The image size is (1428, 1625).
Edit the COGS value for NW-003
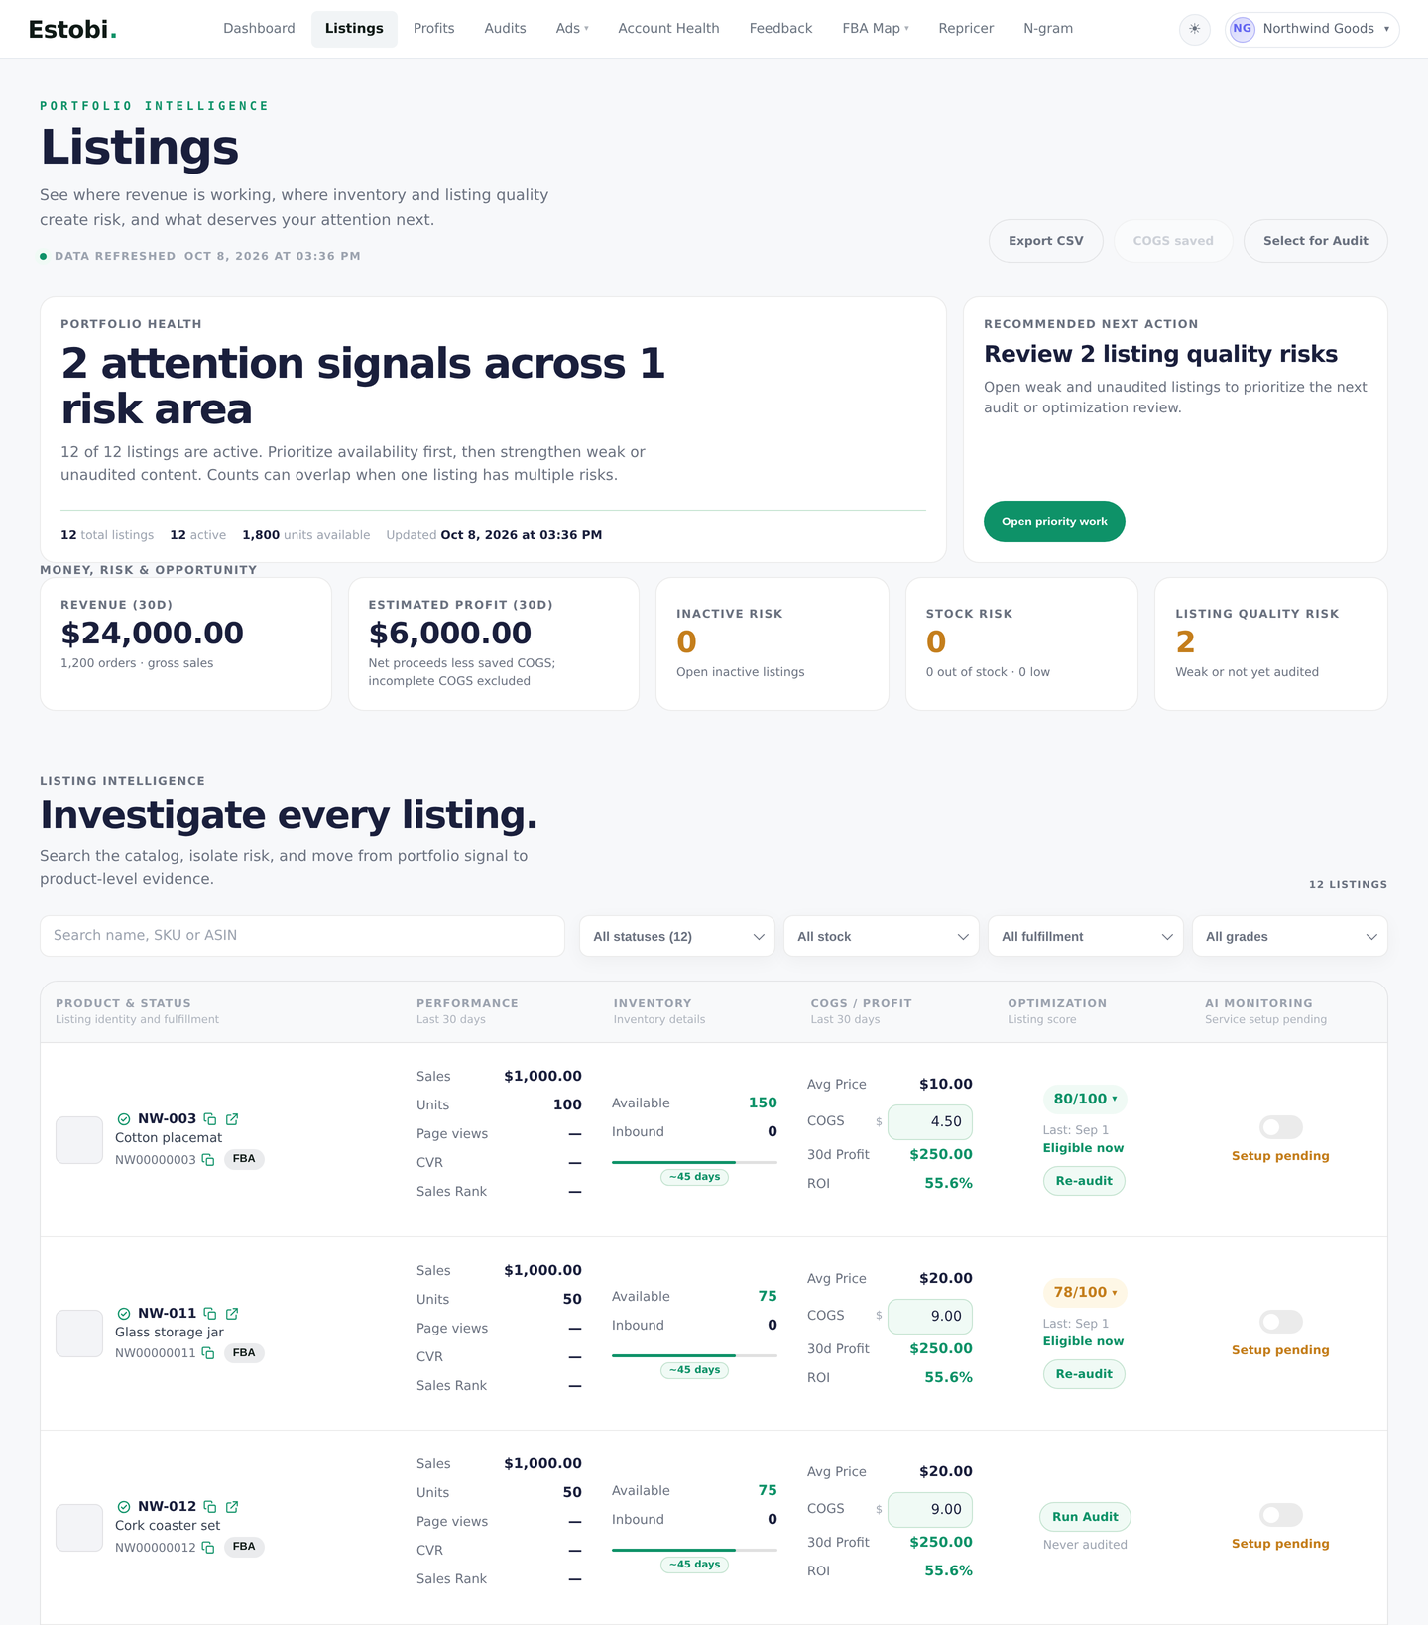coord(930,1122)
